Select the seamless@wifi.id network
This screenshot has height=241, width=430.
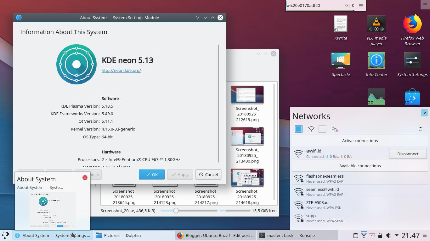(x=360, y=192)
